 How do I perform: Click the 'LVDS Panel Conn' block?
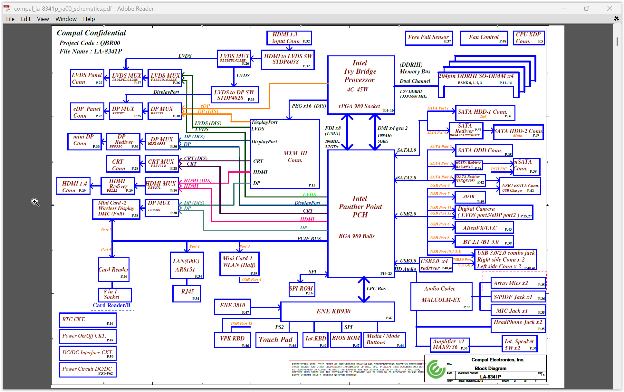(87, 78)
